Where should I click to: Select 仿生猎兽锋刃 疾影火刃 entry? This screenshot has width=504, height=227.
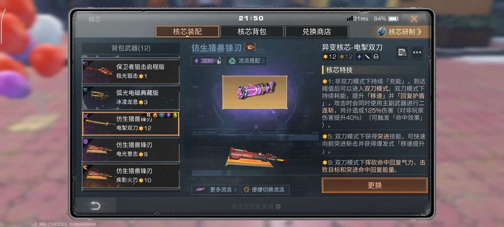pos(131,176)
